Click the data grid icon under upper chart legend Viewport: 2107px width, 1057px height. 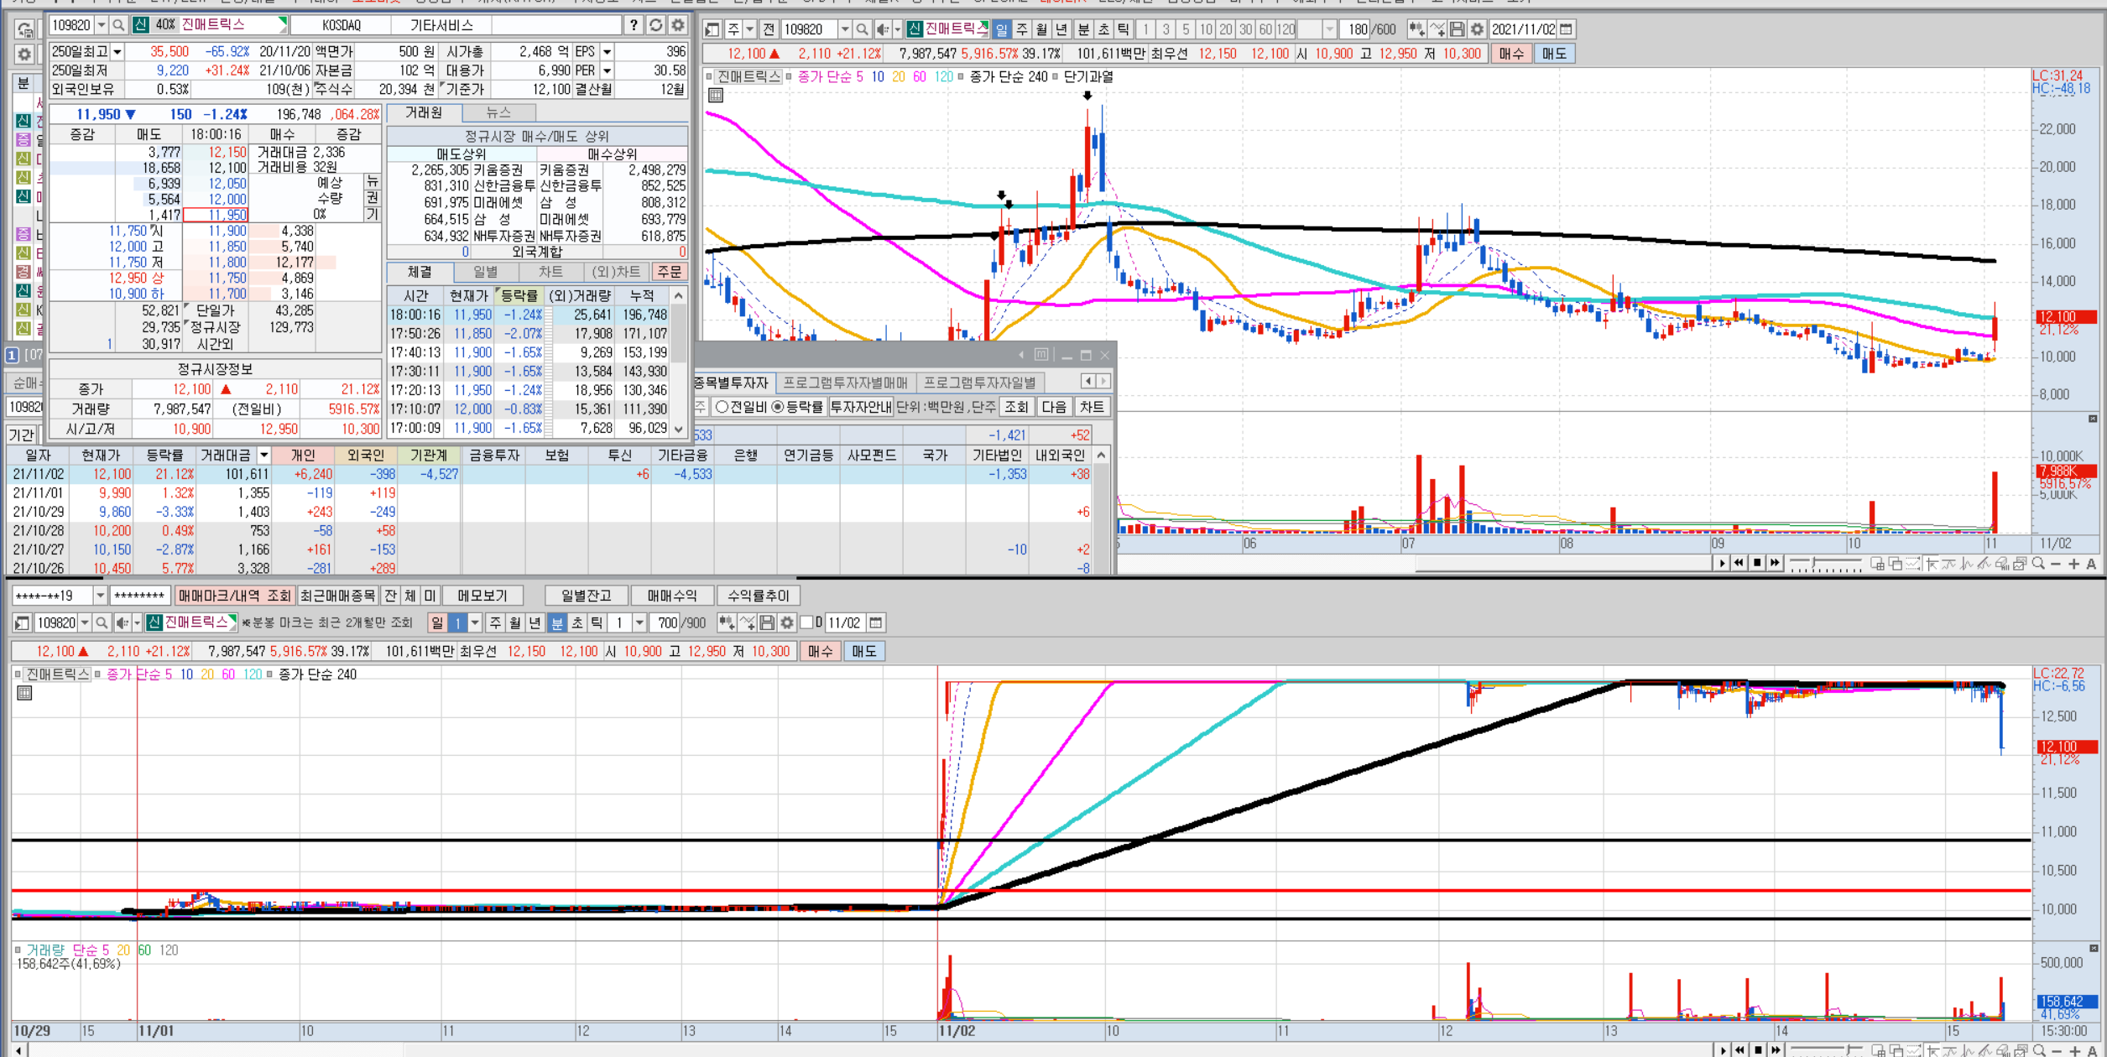coord(716,96)
